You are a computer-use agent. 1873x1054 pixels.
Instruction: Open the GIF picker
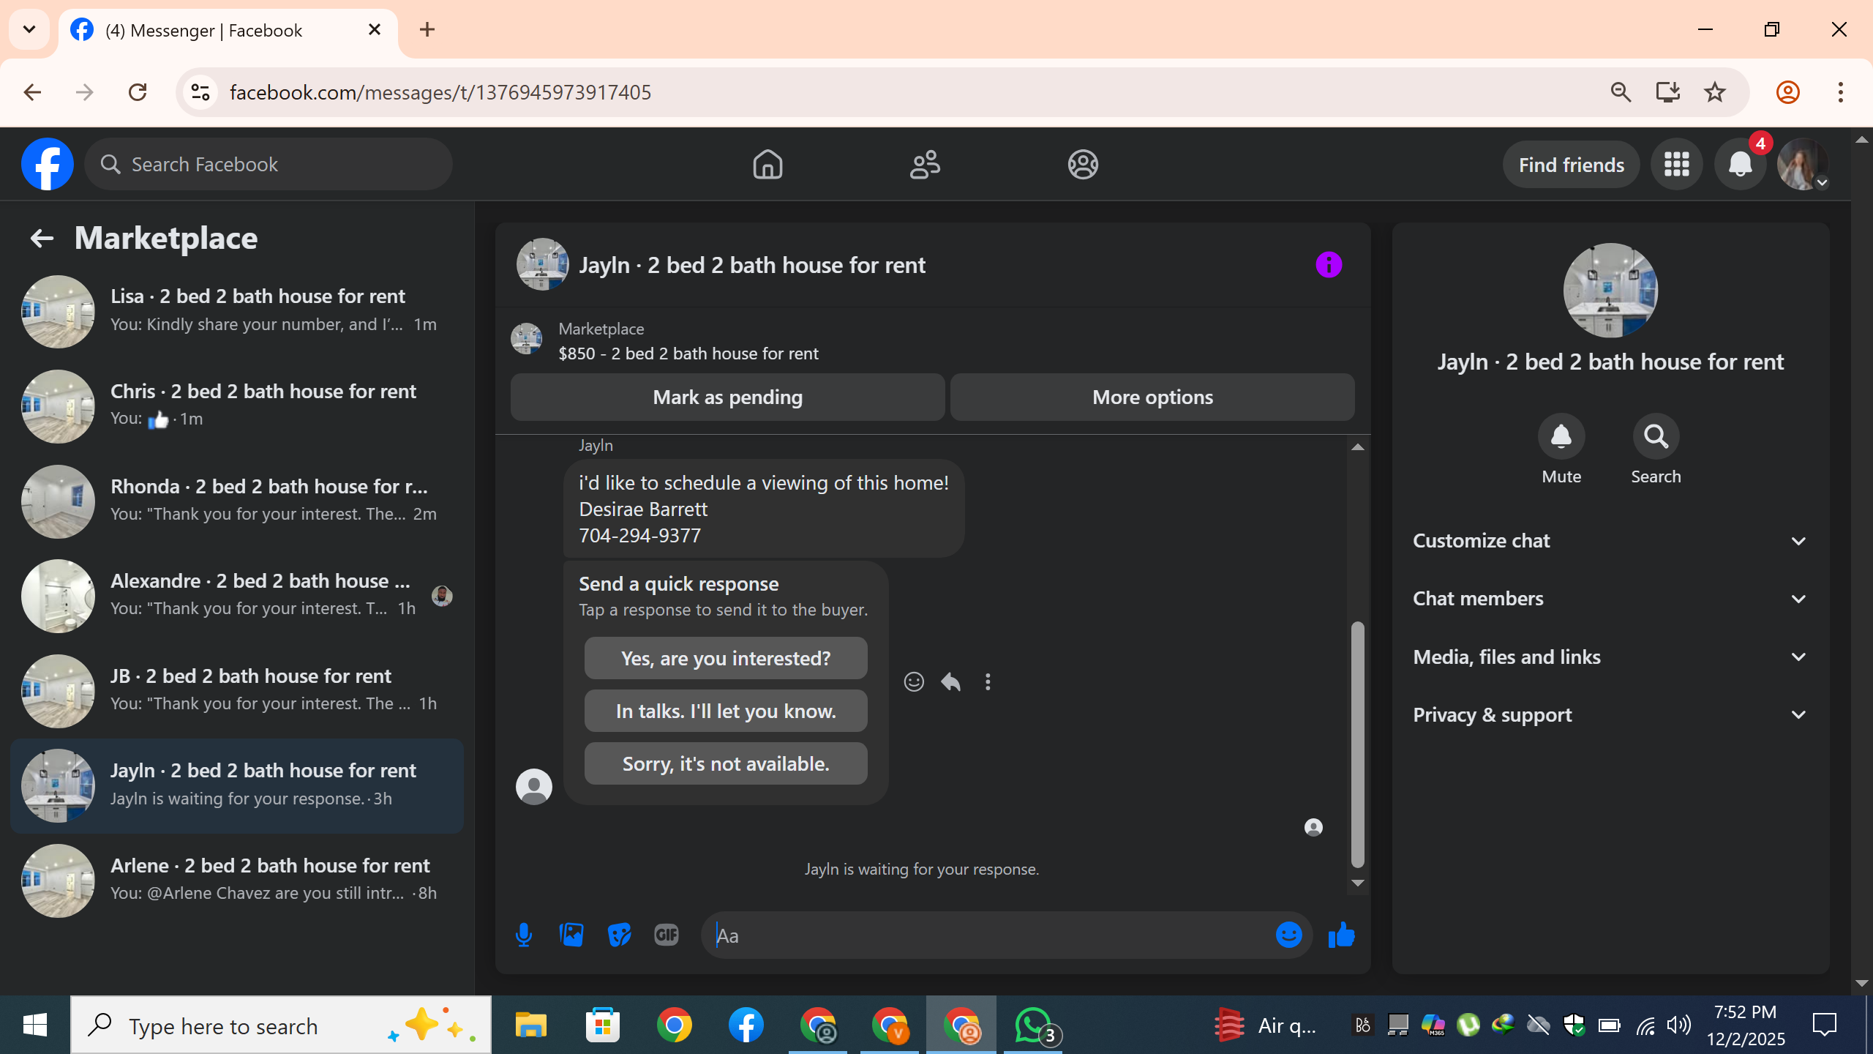(x=666, y=935)
